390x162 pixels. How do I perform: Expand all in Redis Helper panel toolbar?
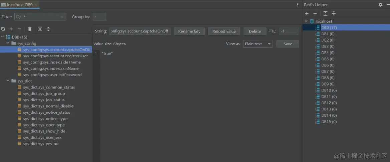(x=325, y=13)
